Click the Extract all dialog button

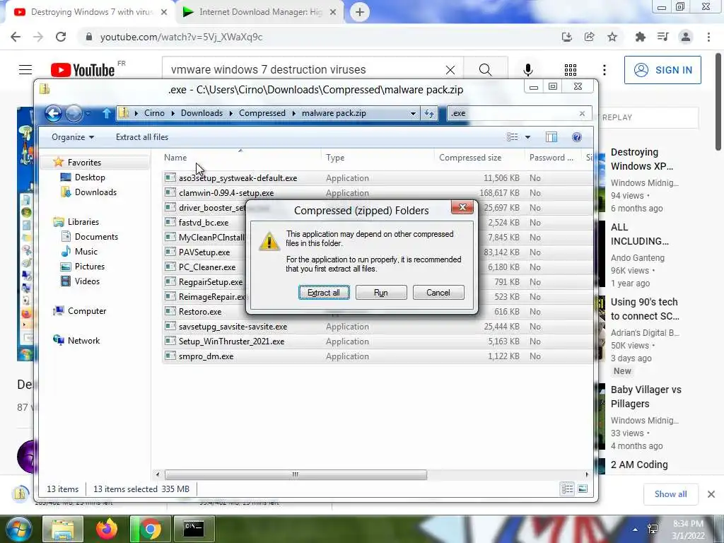[x=324, y=292]
